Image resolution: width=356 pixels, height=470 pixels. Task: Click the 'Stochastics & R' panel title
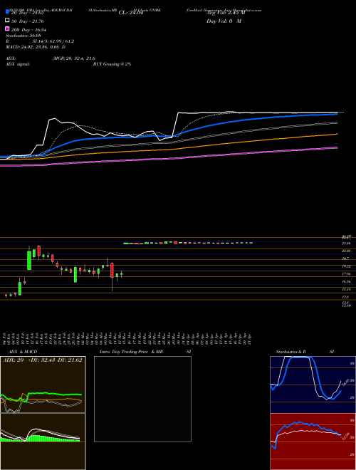290,352
